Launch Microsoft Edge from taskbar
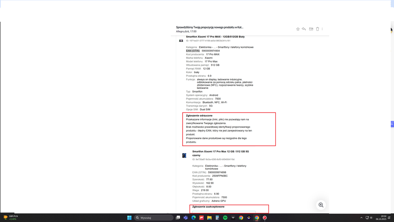 click(194, 218)
